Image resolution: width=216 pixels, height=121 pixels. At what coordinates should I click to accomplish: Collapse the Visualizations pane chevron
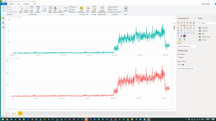[x=194, y=18]
